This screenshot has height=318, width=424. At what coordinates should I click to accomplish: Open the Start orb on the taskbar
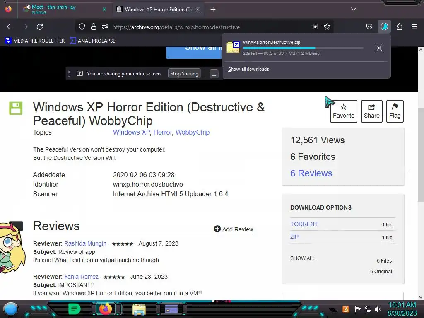10,309
